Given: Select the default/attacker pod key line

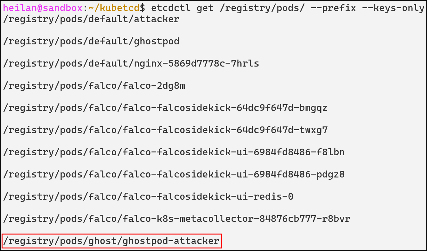Looking at the screenshot, I should (x=91, y=19).
